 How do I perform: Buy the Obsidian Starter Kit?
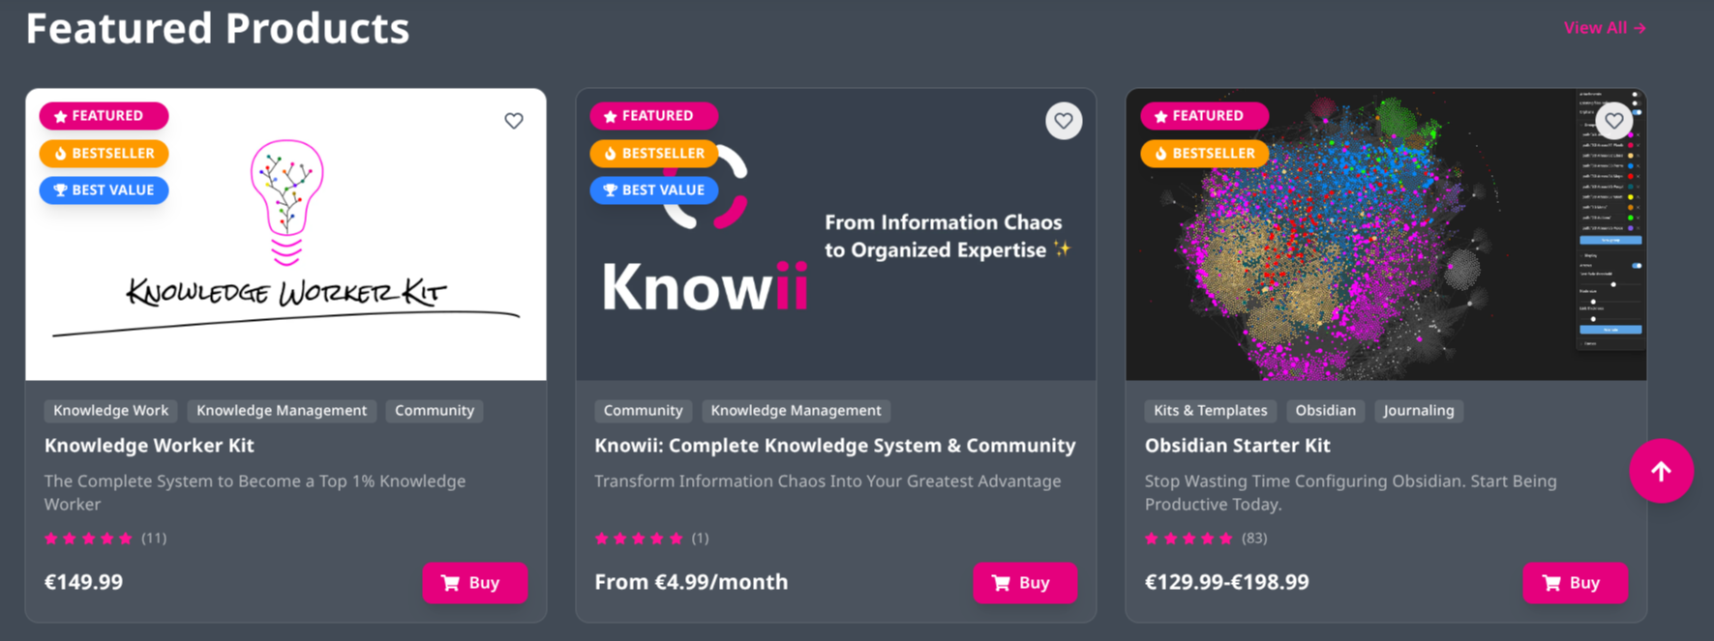click(x=1575, y=583)
